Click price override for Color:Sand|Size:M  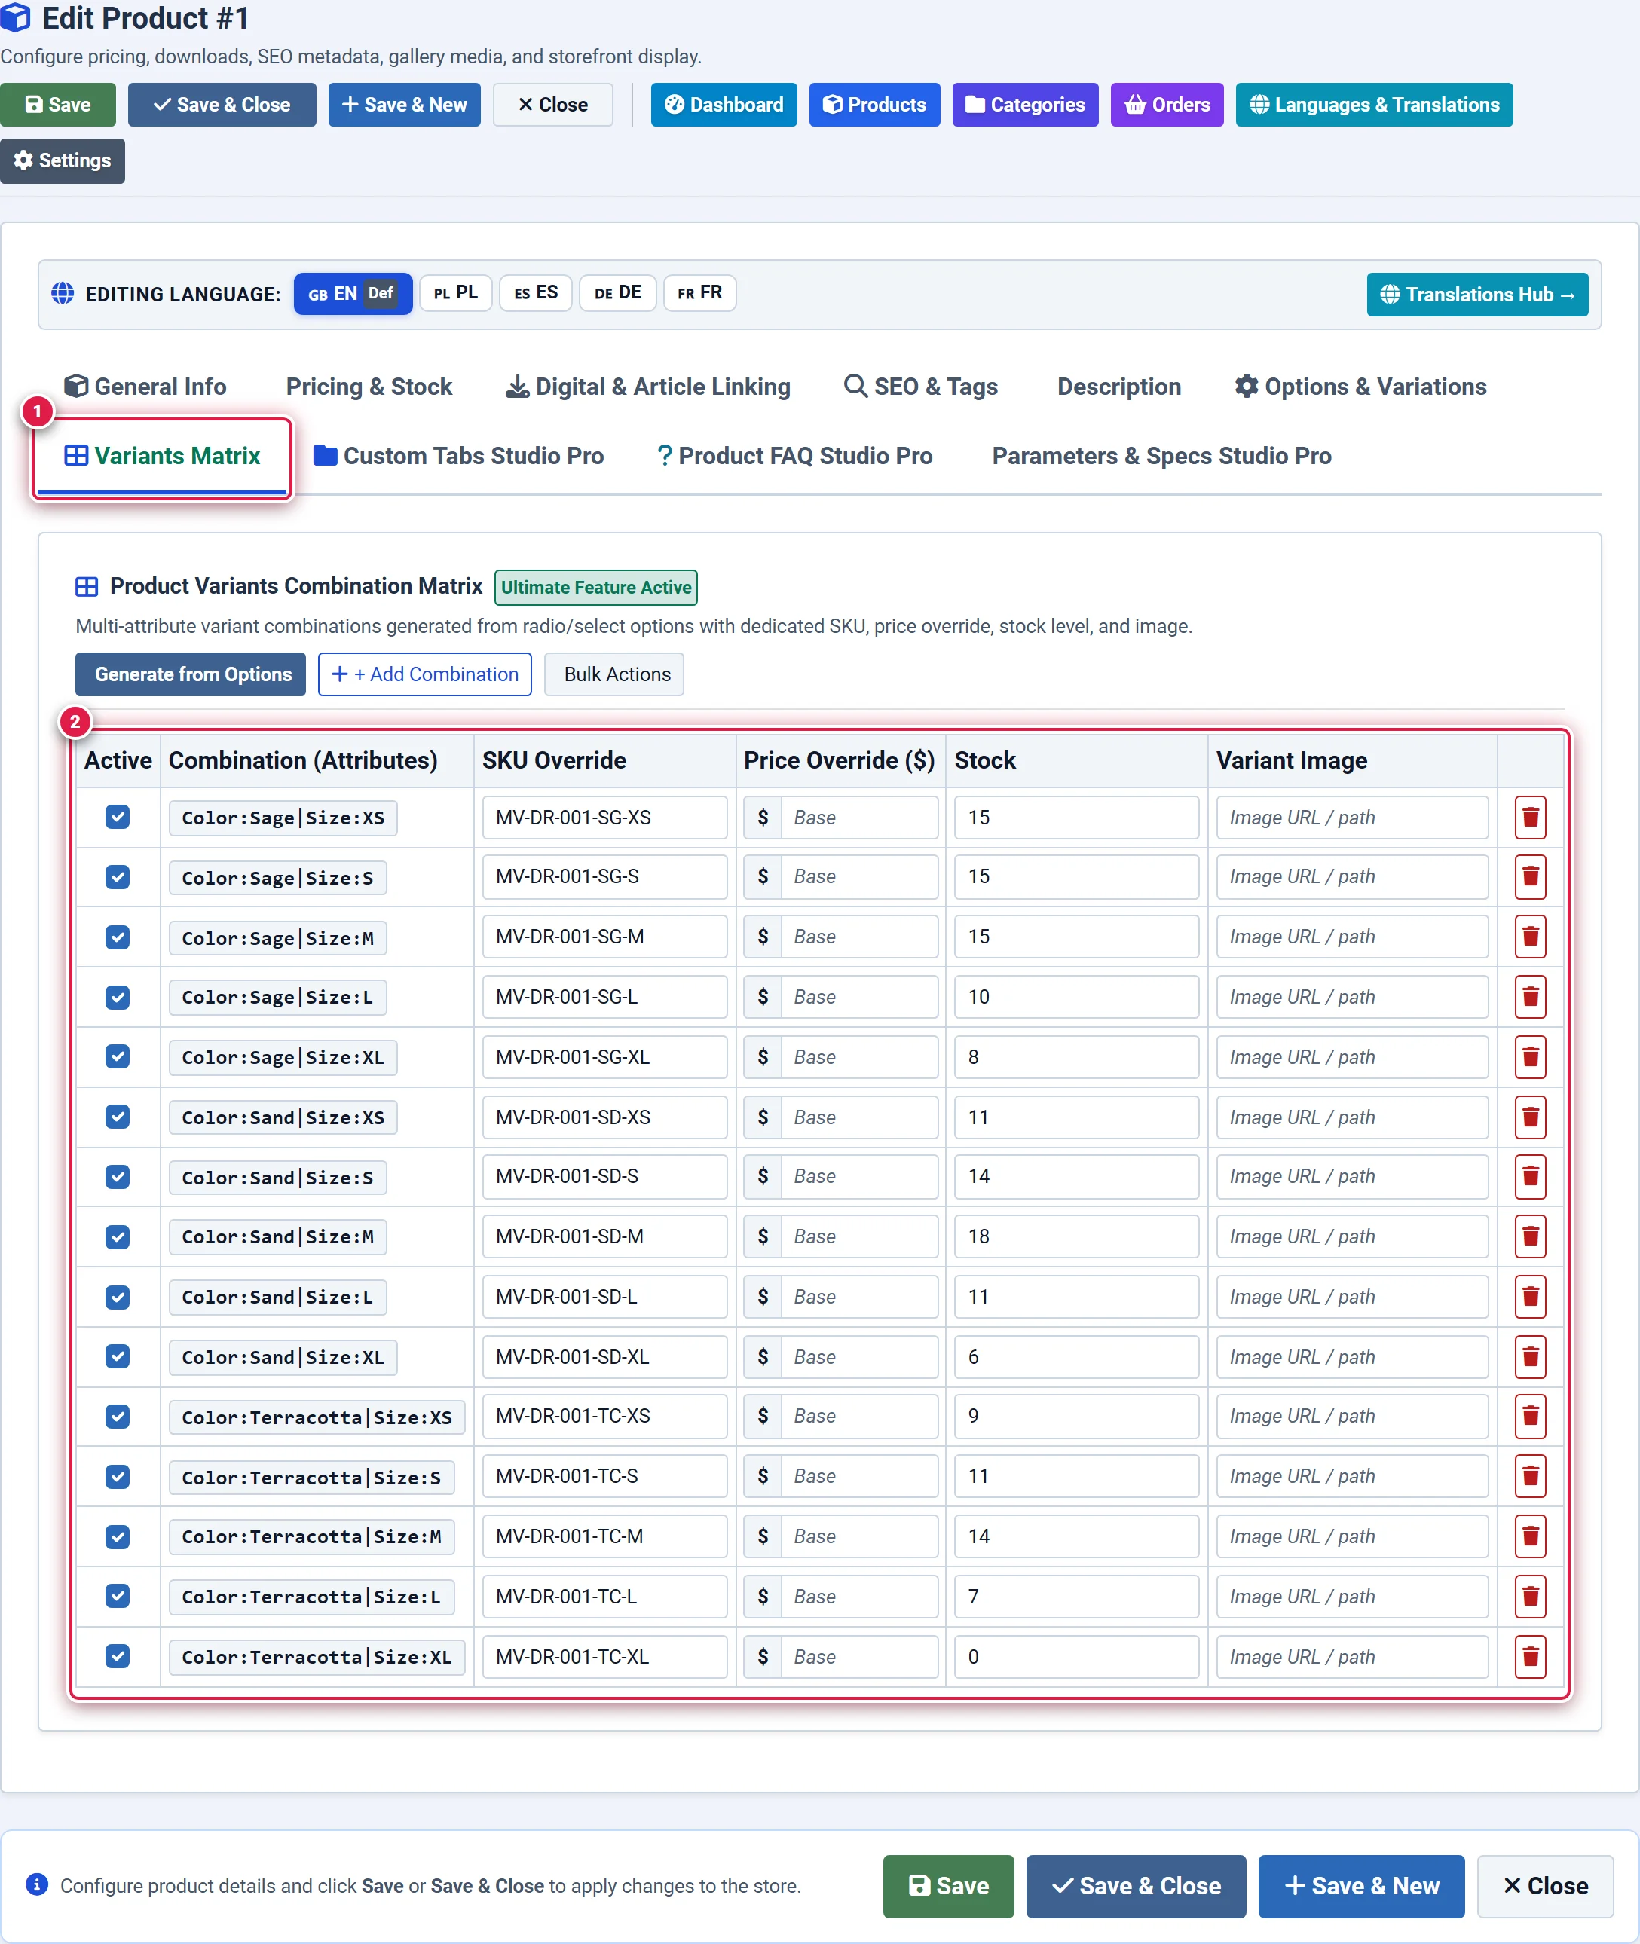pyautogui.click(x=859, y=1236)
